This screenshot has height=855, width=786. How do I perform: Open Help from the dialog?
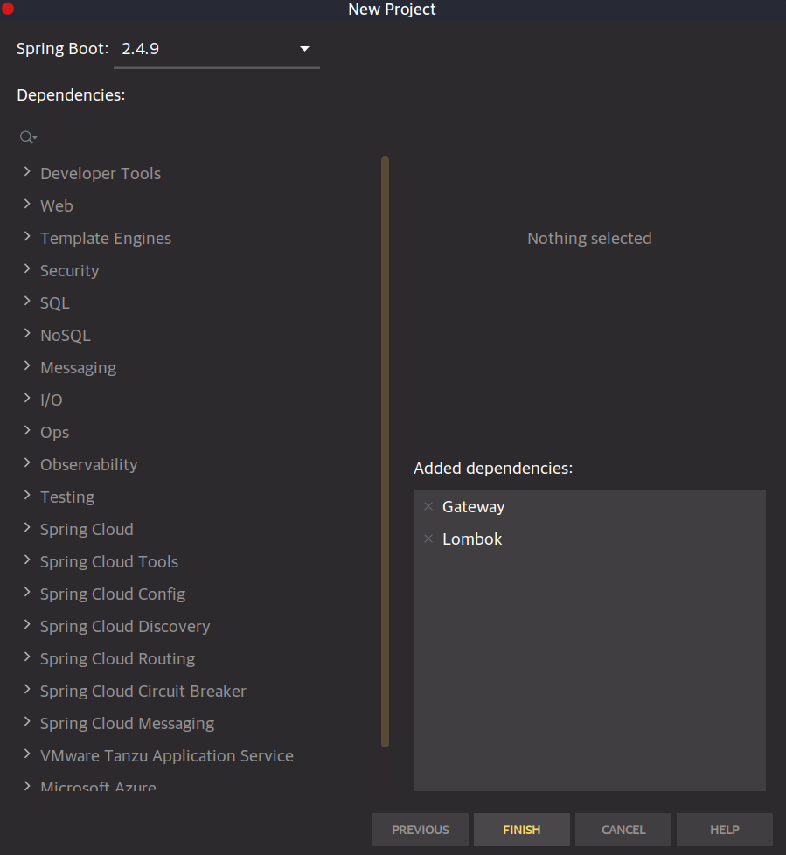(x=724, y=829)
